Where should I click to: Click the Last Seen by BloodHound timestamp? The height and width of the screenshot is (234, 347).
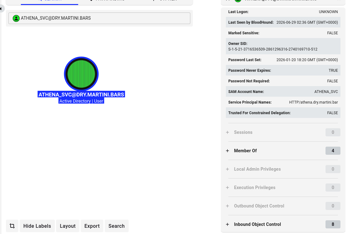coord(307,22)
